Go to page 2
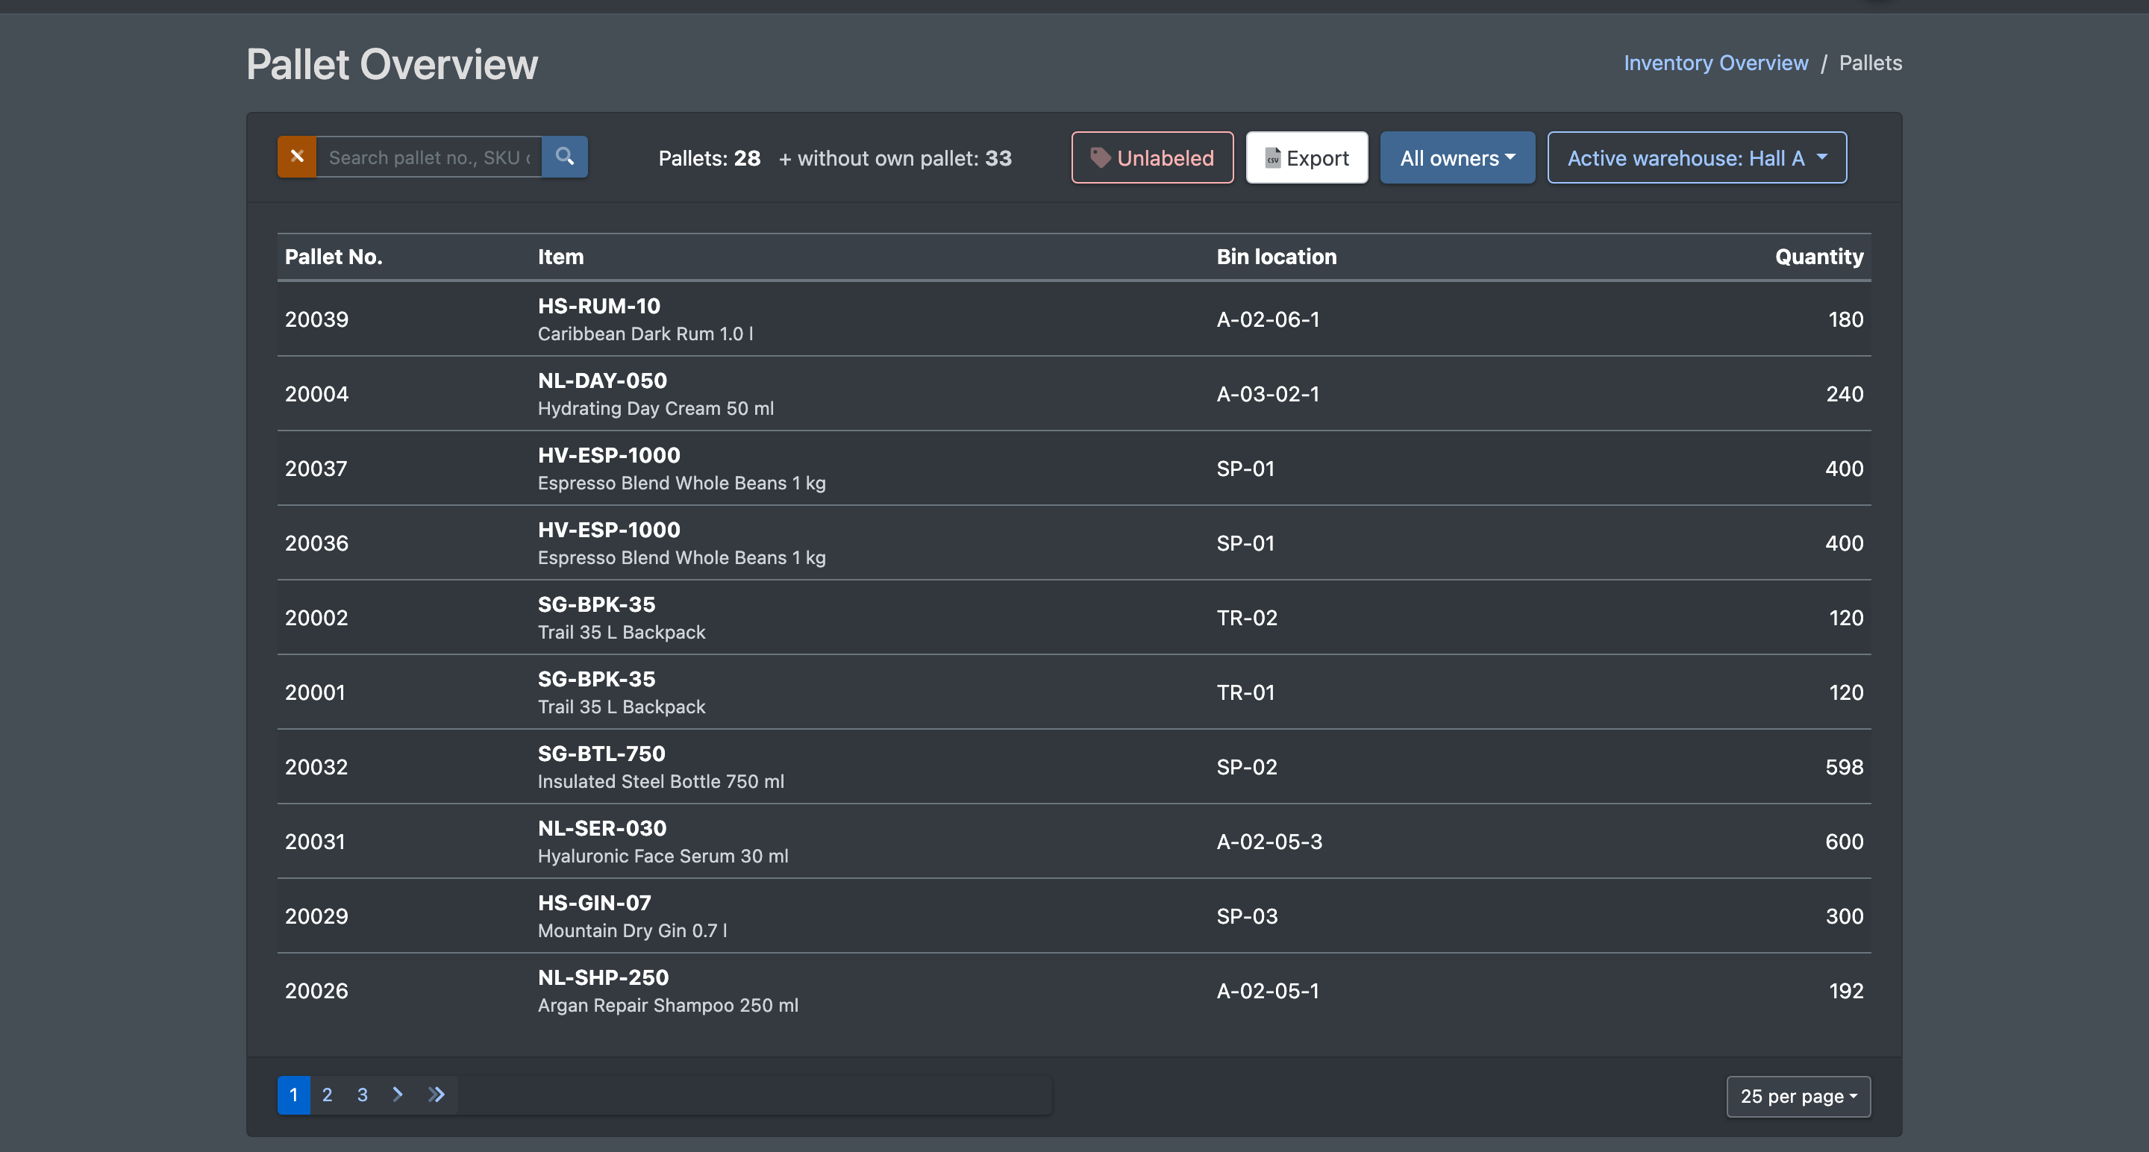The width and height of the screenshot is (2149, 1152). tap(327, 1095)
